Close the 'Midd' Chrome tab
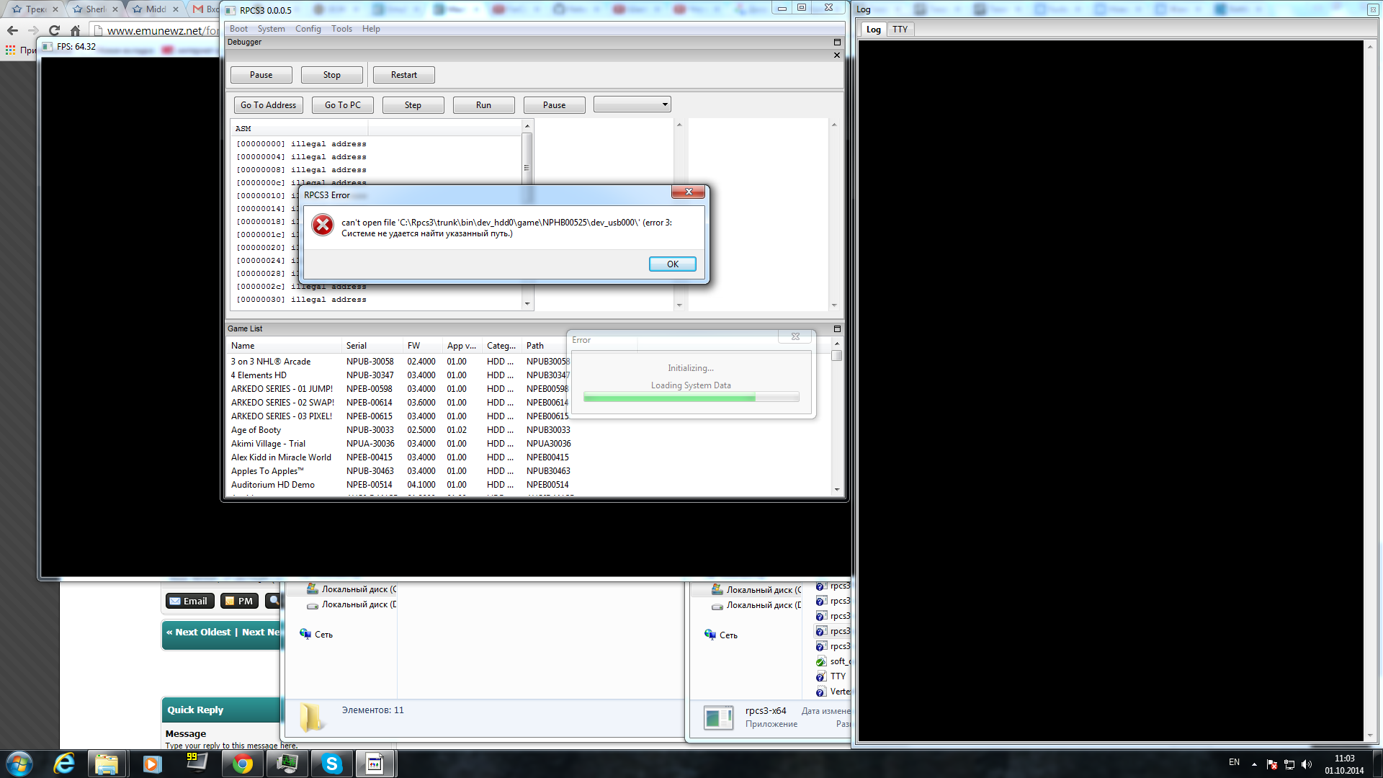Screen dimensions: 1383x778 click(x=175, y=9)
